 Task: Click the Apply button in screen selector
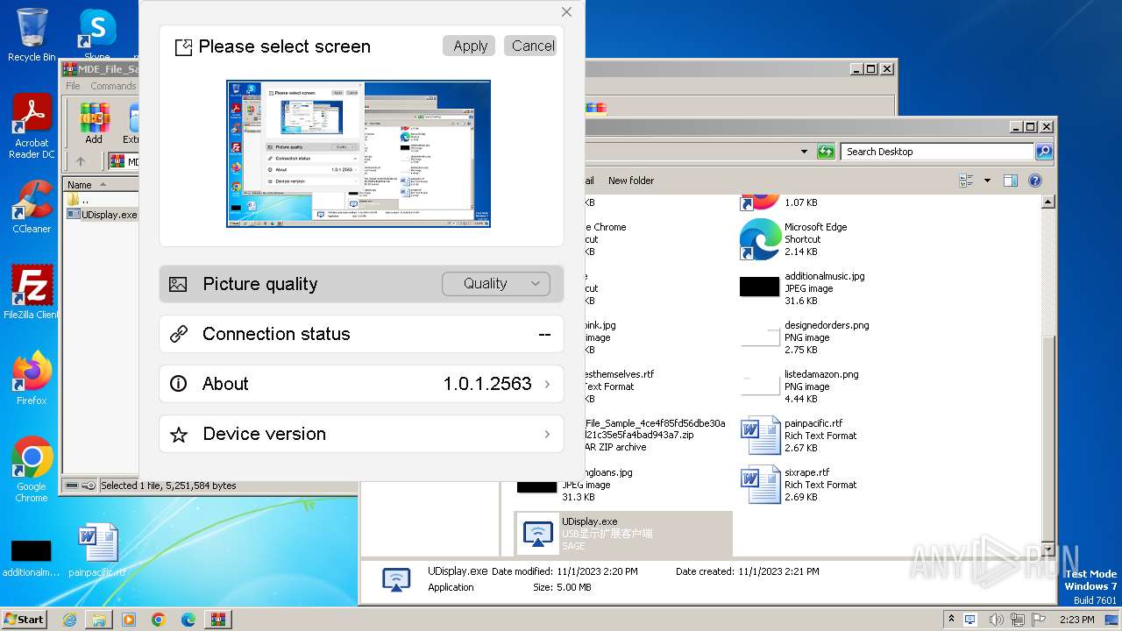coord(470,46)
